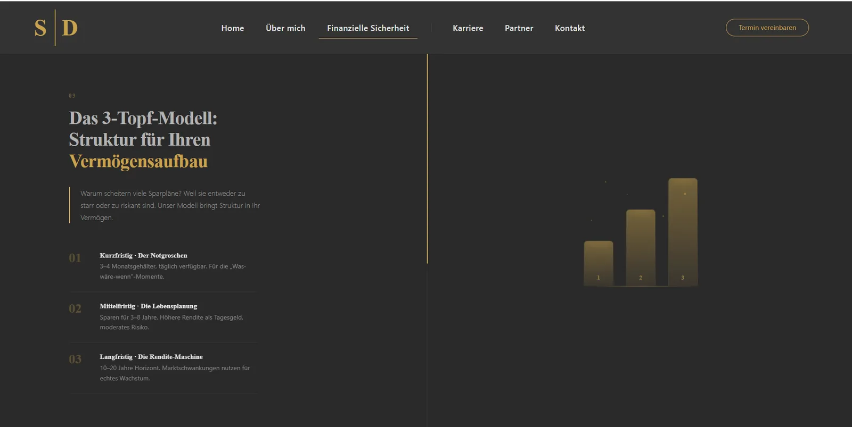Select the Finanzielle Sicherheit menu item

[x=368, y=28]
